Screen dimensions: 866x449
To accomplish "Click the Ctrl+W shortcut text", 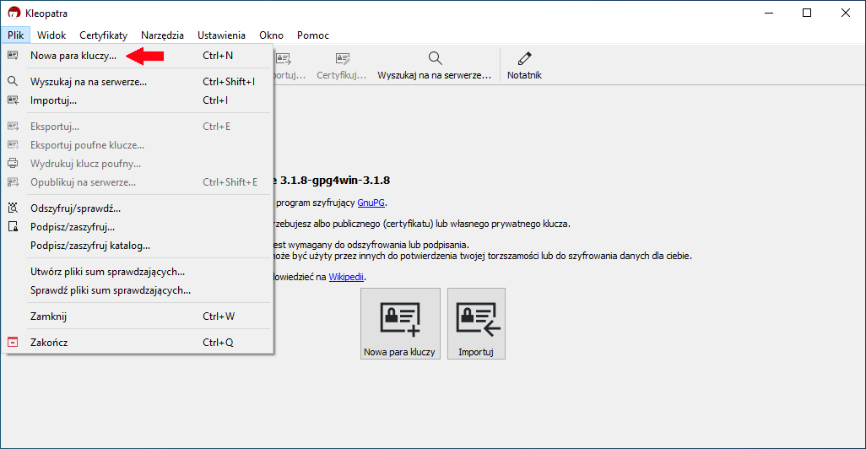I will 219,316.
